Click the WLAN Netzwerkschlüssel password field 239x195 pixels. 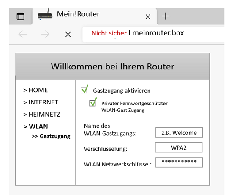[179, 162]
